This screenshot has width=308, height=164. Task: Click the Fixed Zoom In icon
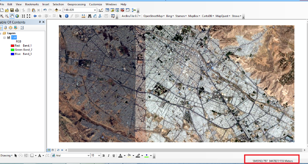[24, 16]
